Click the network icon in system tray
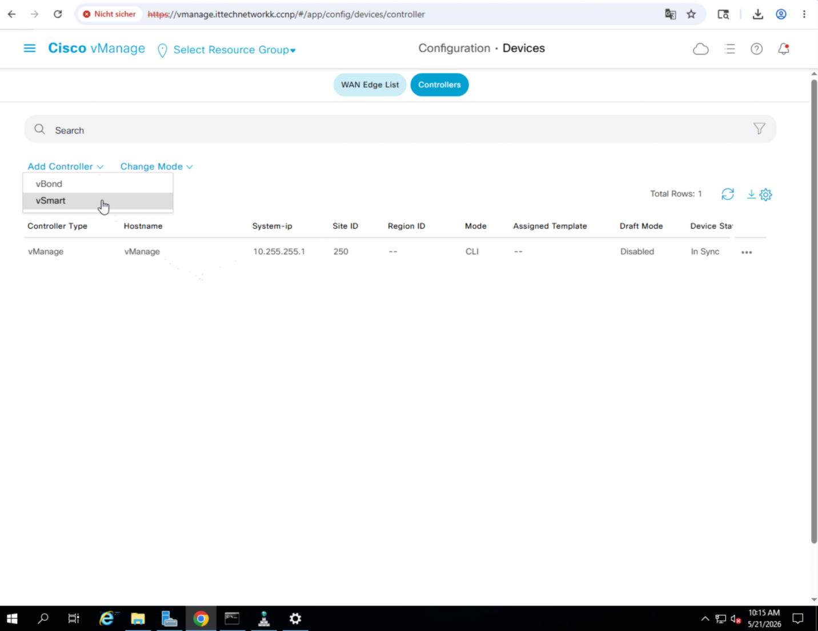 pos(721,619)
